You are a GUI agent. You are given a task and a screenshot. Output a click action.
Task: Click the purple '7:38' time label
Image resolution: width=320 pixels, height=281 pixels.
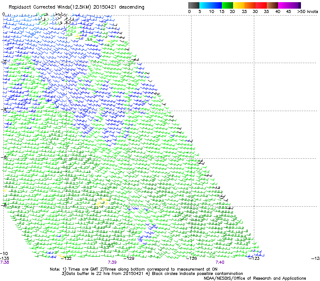tap(4, 262)
